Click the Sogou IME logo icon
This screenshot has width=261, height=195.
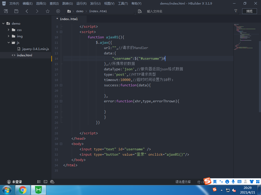[207, 181]
